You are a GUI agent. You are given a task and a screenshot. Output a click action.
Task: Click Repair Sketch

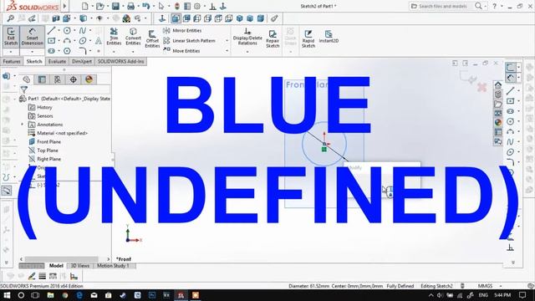click(273, 38)
